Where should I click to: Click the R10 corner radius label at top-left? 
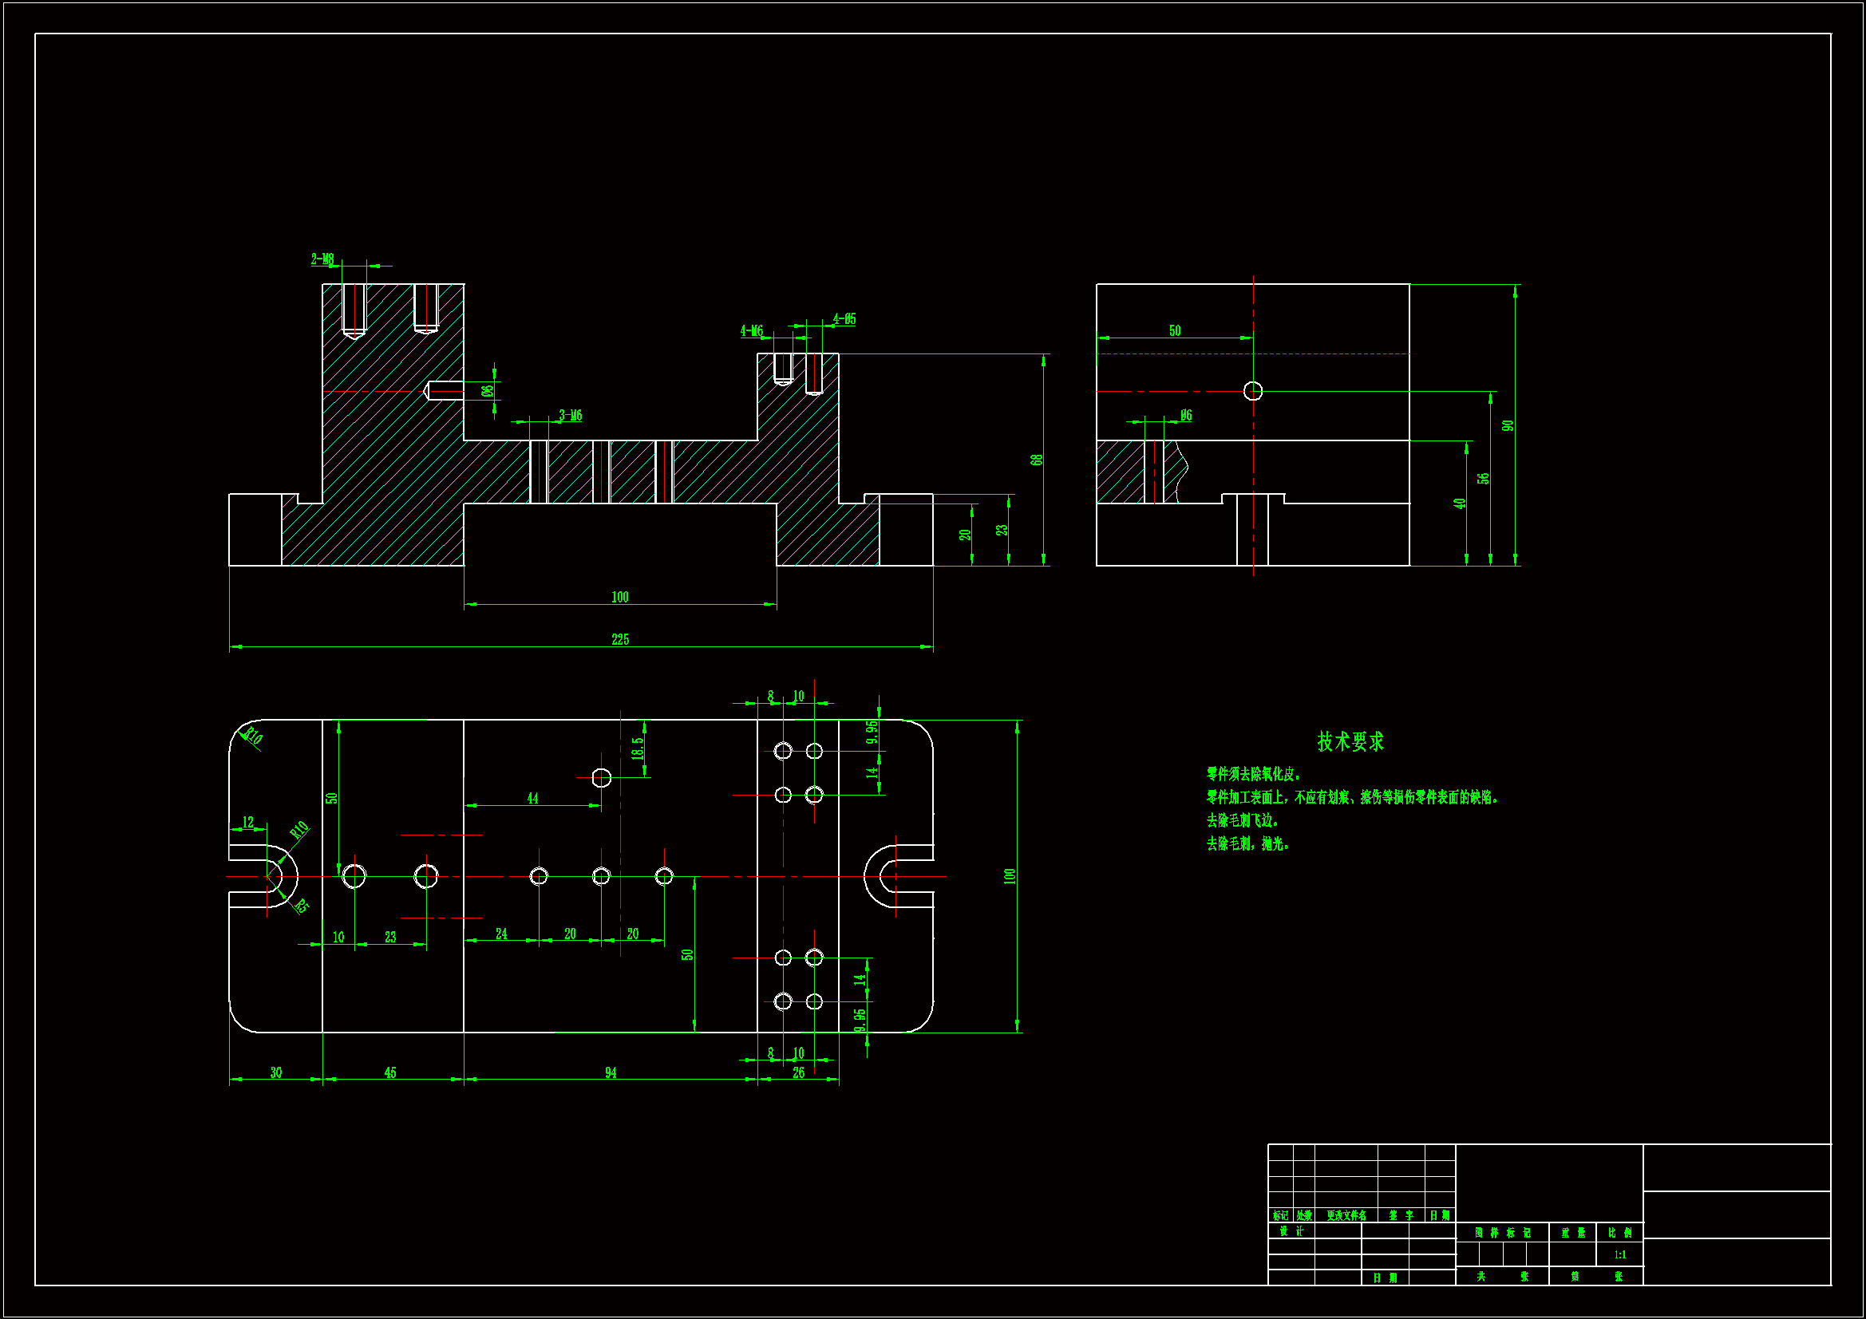pyautogui.click(x=253, y=737)
